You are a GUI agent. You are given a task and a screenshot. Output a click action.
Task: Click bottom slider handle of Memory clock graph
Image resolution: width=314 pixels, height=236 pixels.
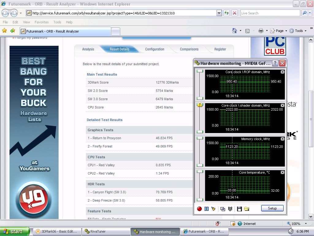[x=200, y=165]
